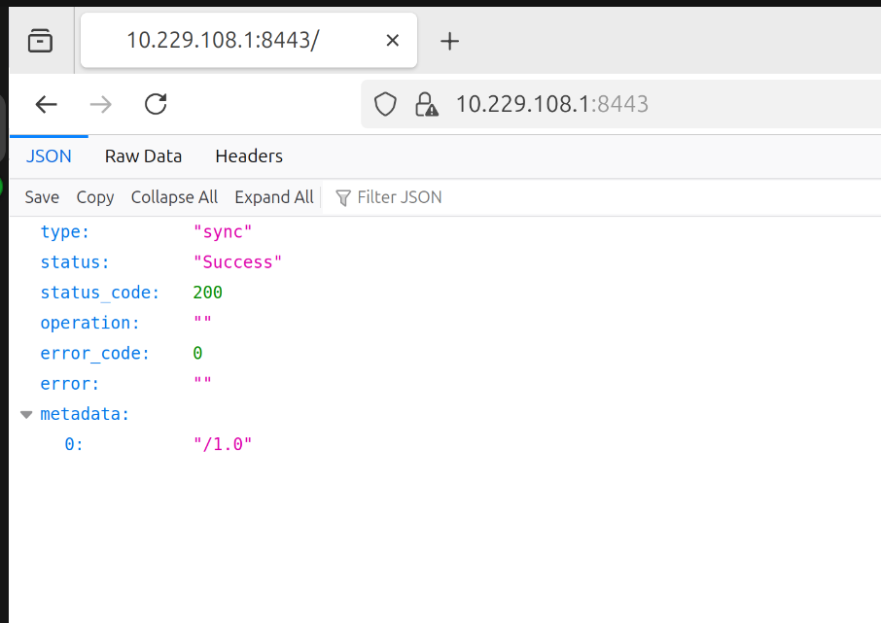The image size is (881, 623).
Task: Go back with the left arrow button
Action: click(x=46, y=104)
